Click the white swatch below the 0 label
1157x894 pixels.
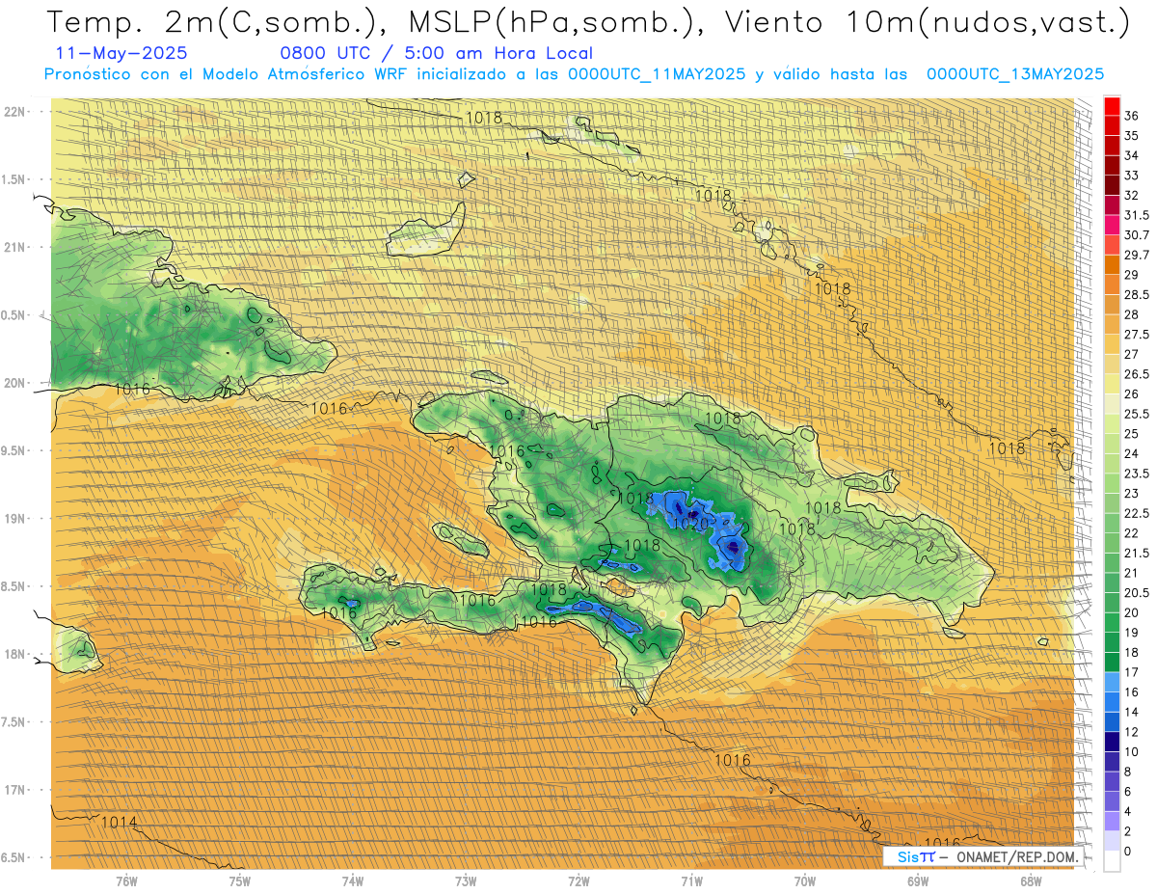pos(1112,861)
